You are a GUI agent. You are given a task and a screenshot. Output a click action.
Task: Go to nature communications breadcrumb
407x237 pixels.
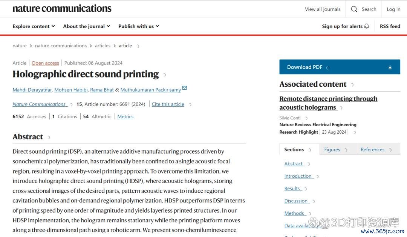61,46
